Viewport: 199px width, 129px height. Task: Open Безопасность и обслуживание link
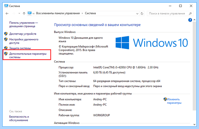coord(19,118)
